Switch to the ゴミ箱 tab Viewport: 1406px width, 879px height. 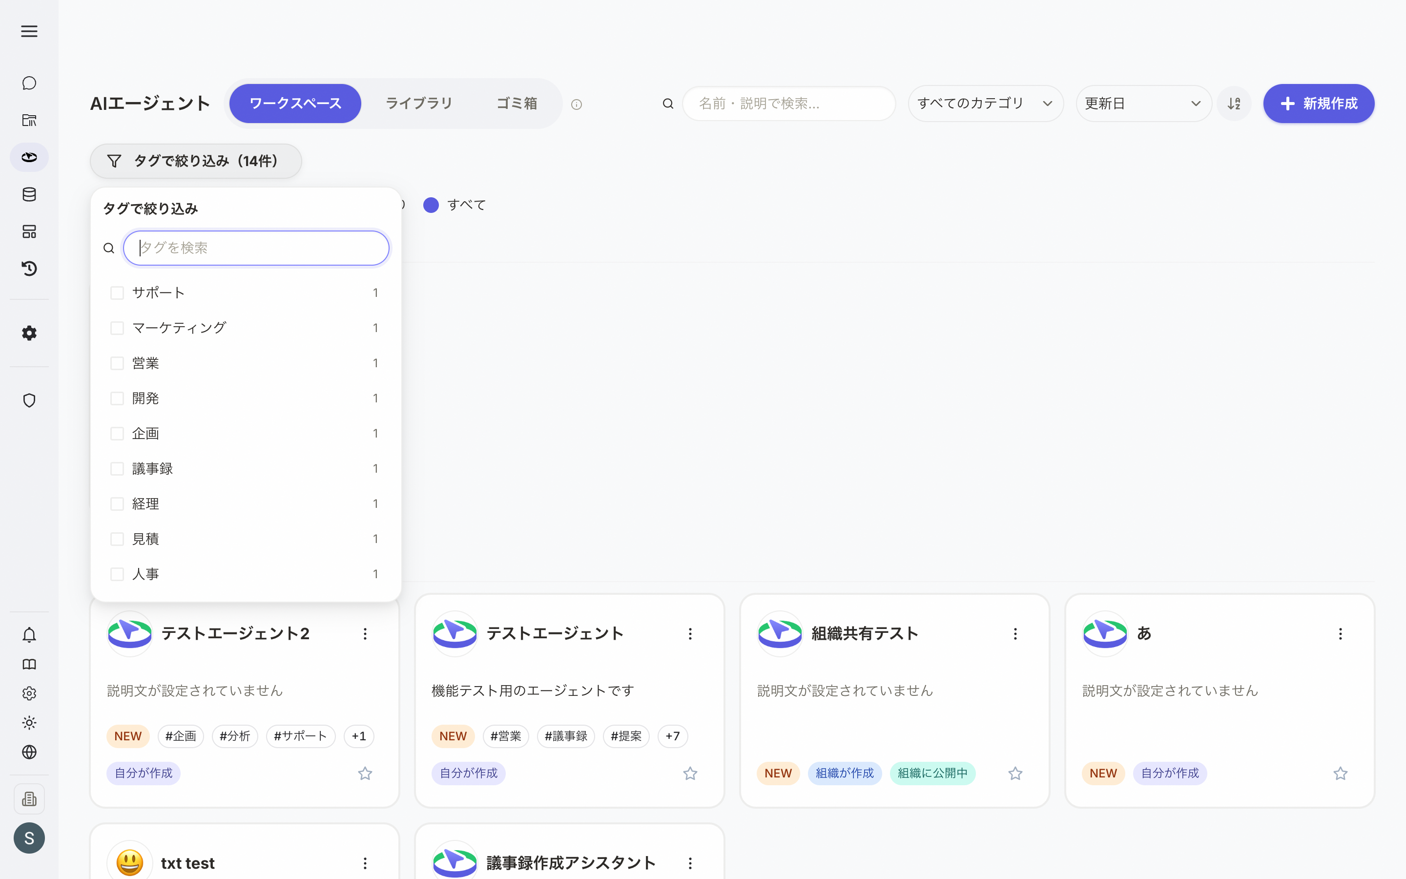coord(517,104)
